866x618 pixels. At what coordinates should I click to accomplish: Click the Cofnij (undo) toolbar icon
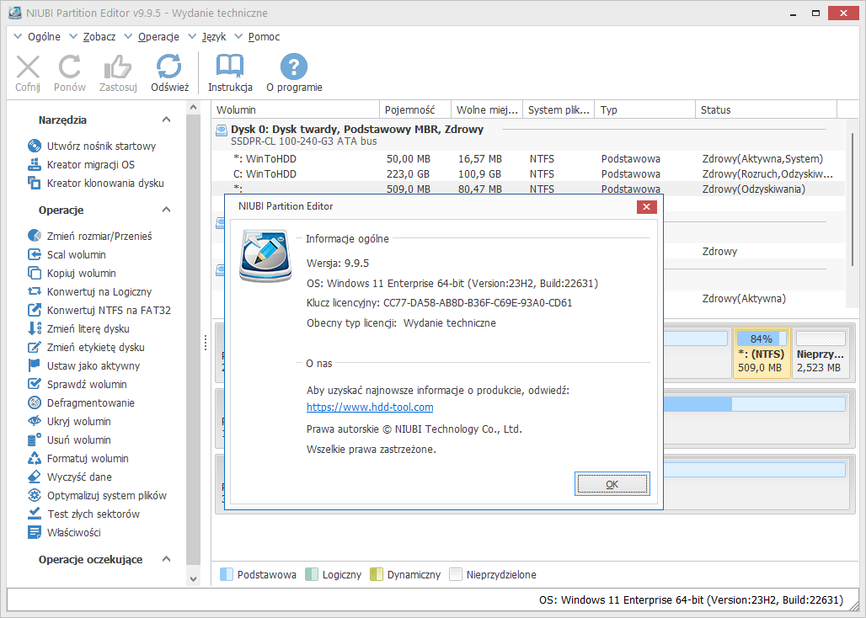pos(28,67)
